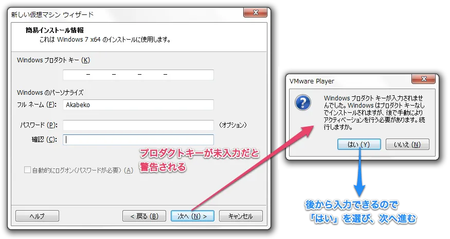
Task: Click the フル ネーム field containing Akabeko
Action: [138, 105]
